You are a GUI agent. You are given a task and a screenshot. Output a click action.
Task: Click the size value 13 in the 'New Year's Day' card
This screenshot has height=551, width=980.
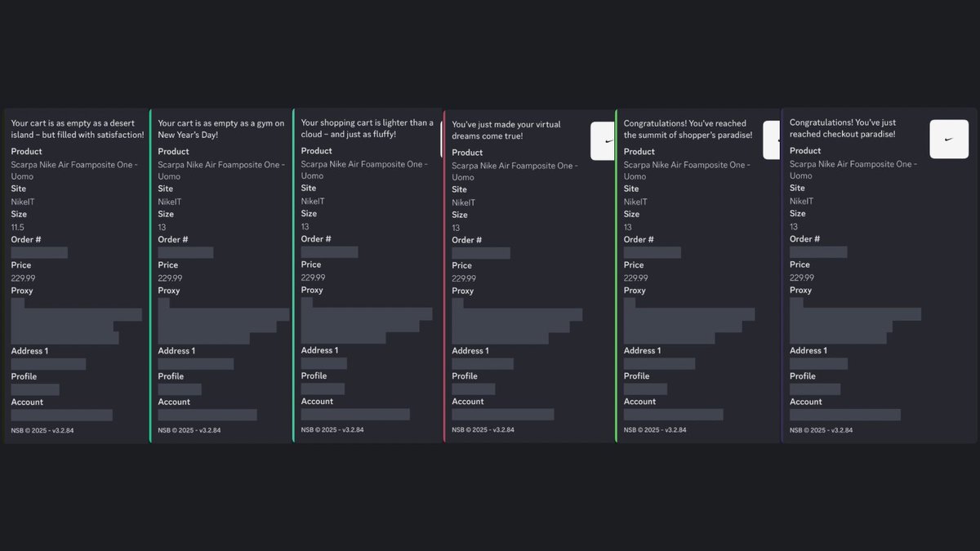162,227
